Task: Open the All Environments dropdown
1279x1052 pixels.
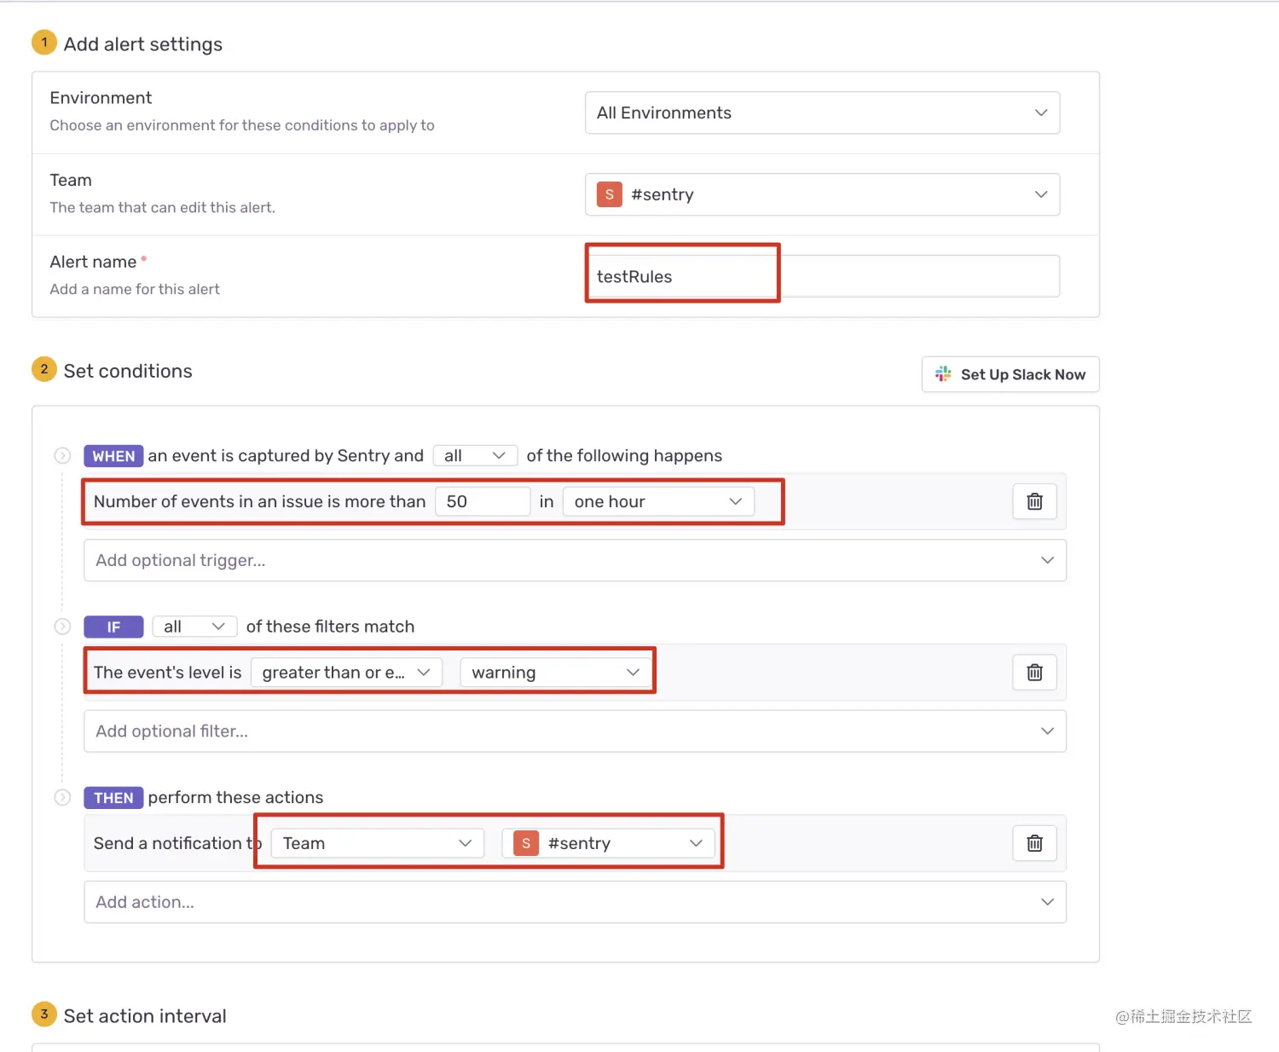Action: (822, 113)
